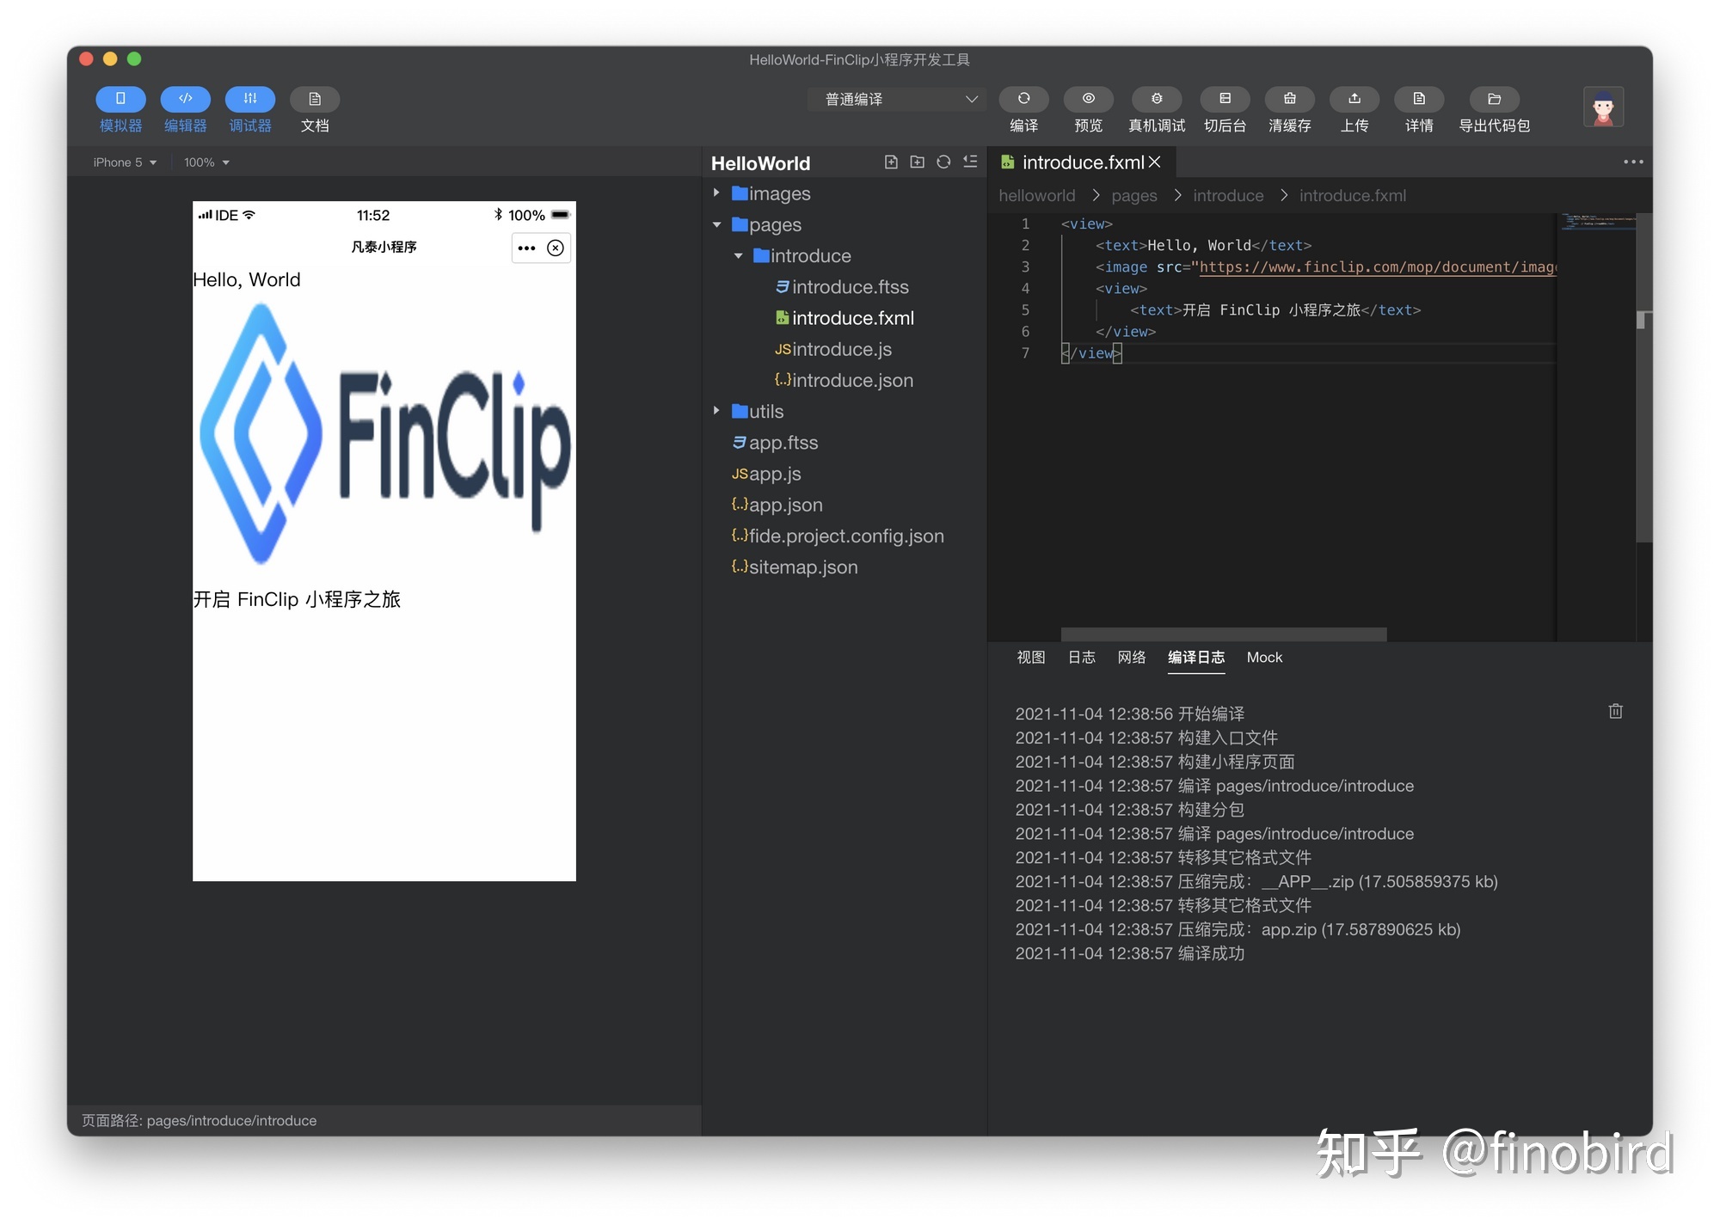The image size is (1720, 1225).
Task: Collapse the pages folder
Action: [x=716, y=225]
